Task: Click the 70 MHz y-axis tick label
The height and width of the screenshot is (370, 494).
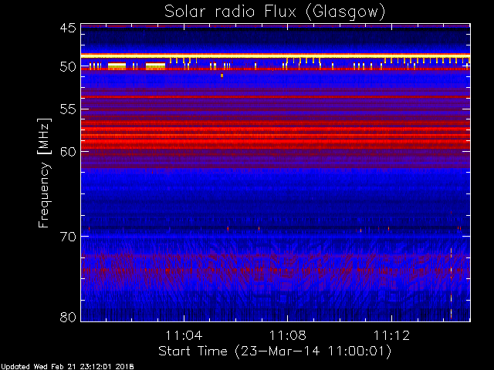Action: pos(68,237)
